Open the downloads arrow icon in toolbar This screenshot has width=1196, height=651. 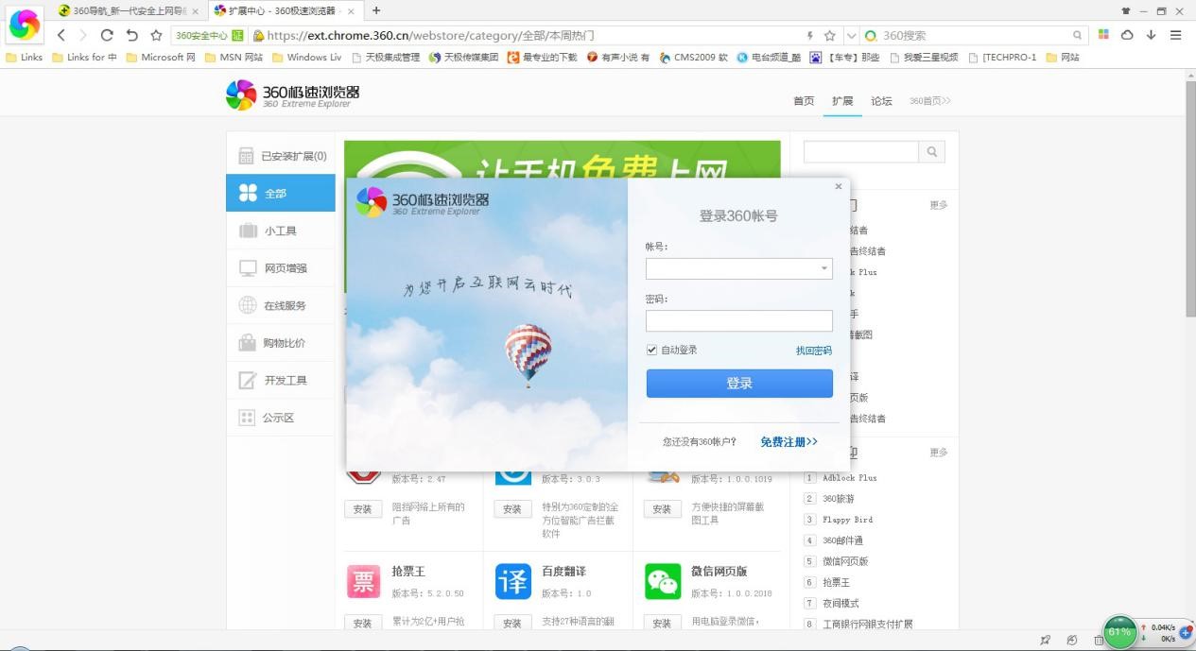(1151, 35)
